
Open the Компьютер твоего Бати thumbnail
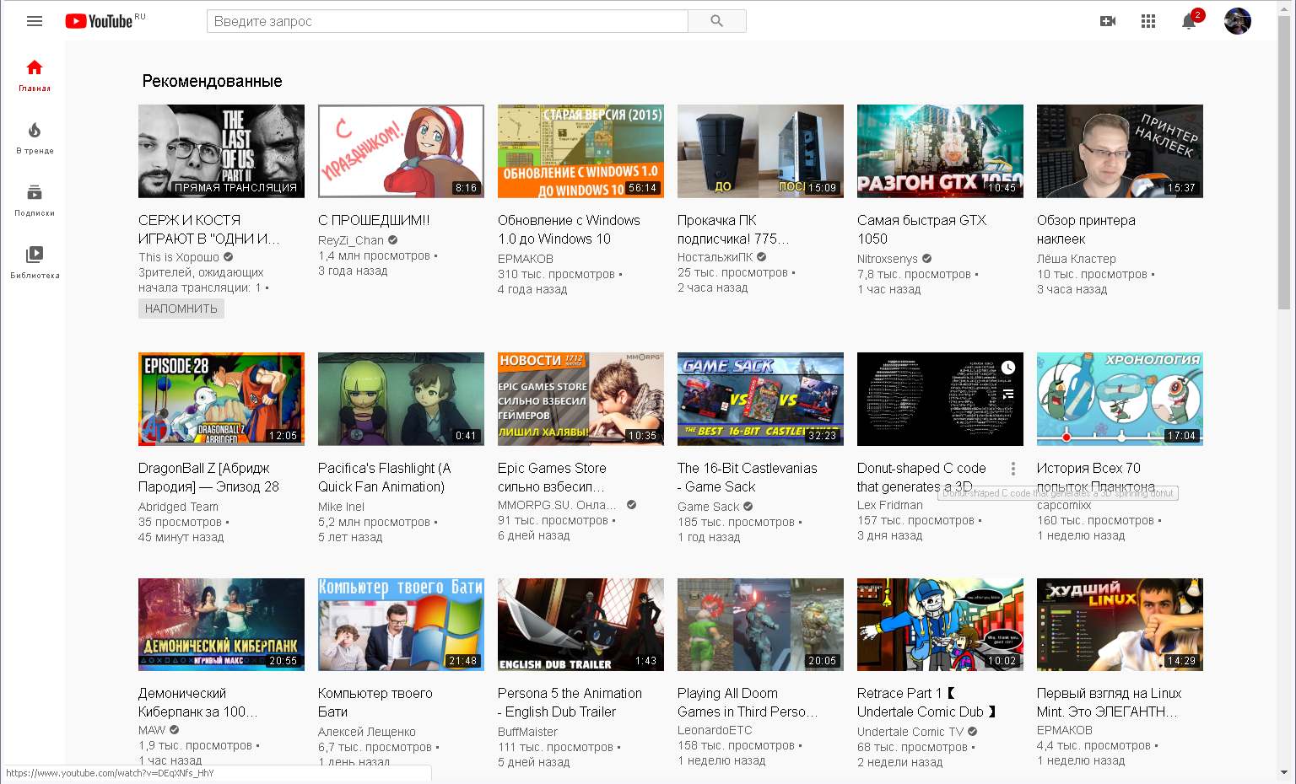click(x=401, y=625)
